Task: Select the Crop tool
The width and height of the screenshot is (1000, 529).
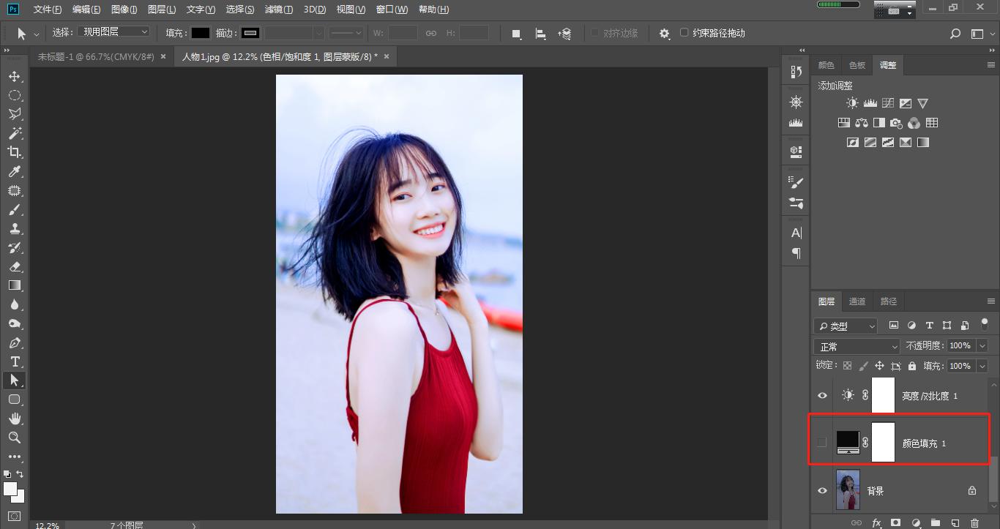Action: pyautogui.click(x=15, y=152)
